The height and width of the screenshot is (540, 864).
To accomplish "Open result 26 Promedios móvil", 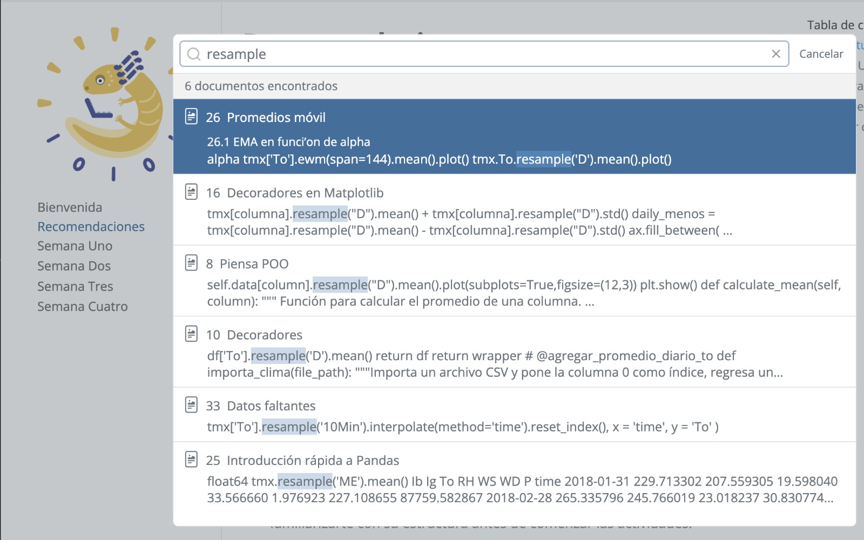I will (x=276, y=118).
